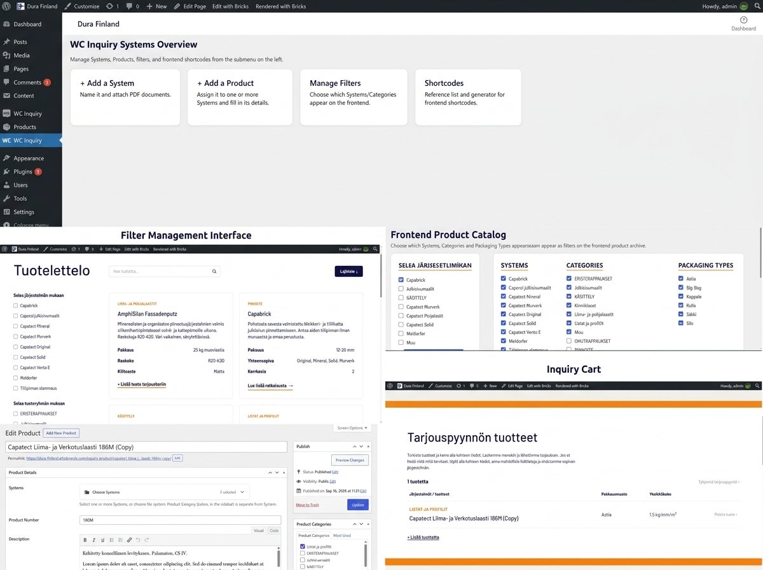Click the comments bubble icon in top admin bar
This screenshot has width=763, height=570.
coord(129,6)
